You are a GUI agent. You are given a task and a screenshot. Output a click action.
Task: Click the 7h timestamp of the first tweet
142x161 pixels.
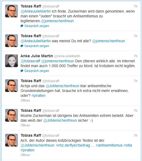[135, 6]
